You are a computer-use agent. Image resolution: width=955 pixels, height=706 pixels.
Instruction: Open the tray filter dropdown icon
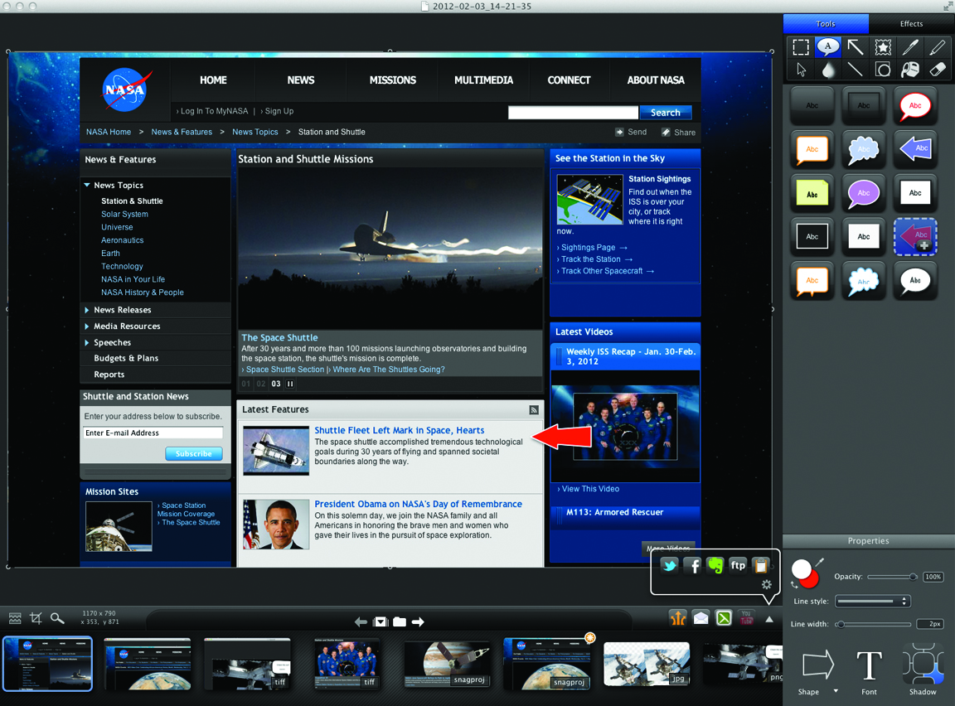381,621
